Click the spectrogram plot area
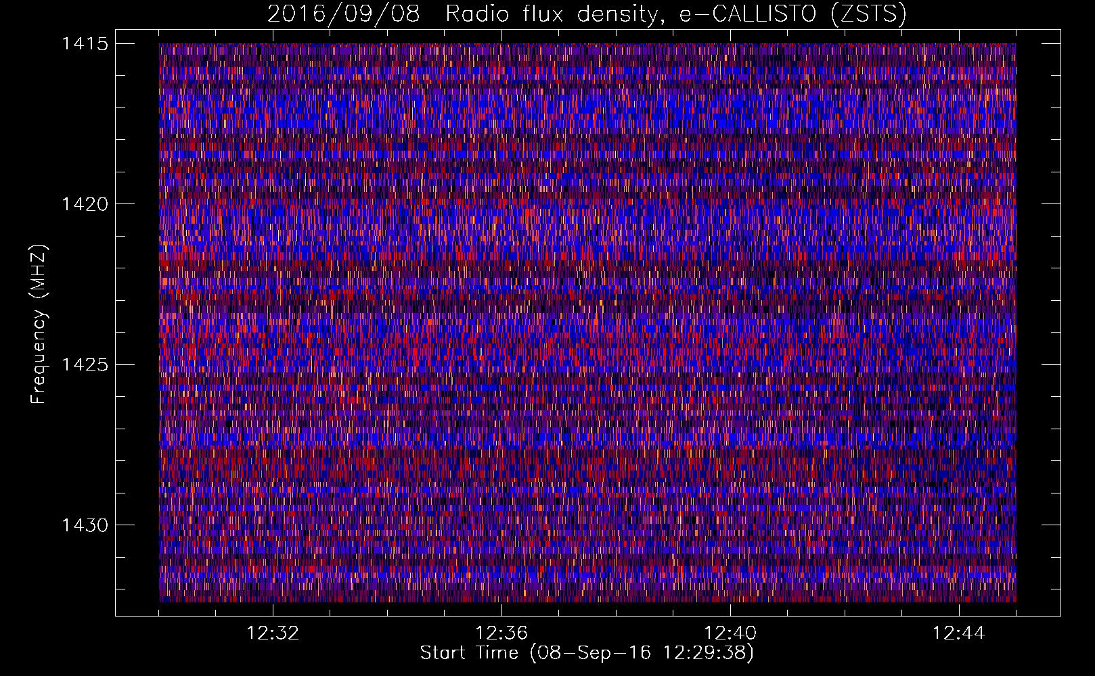This screenshot has width=1095, height=676. 587,322
